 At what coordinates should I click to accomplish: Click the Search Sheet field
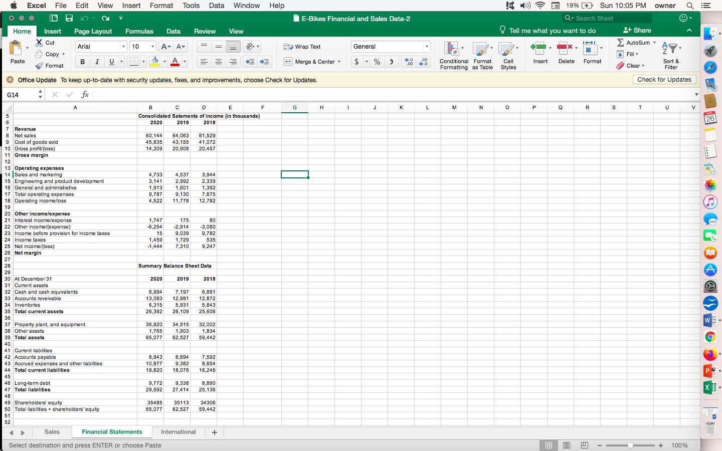[x=607, y=19]
